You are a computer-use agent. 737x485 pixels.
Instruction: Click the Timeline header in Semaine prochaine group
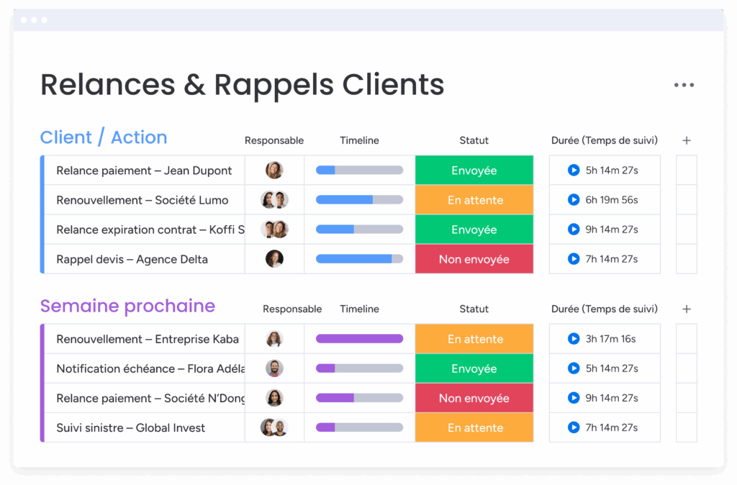(x=359, y=309)
